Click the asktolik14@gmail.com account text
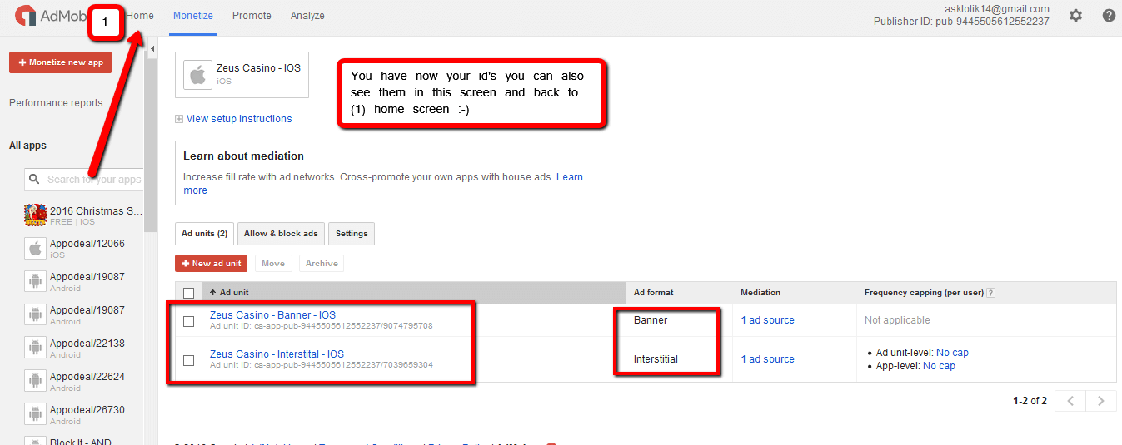The image size is (1122, 445). pos(997,9)
